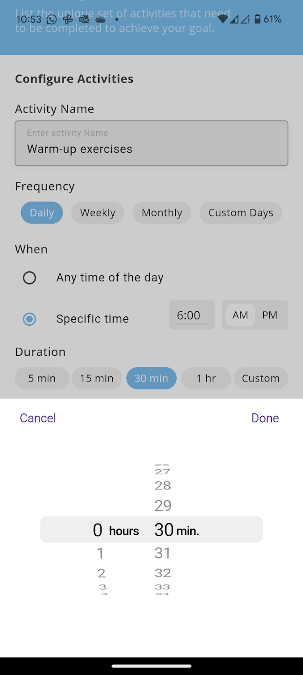Viewport: 303px width, 675px height.
Task: Switch to the PM time setting
Action: point(270,315)
